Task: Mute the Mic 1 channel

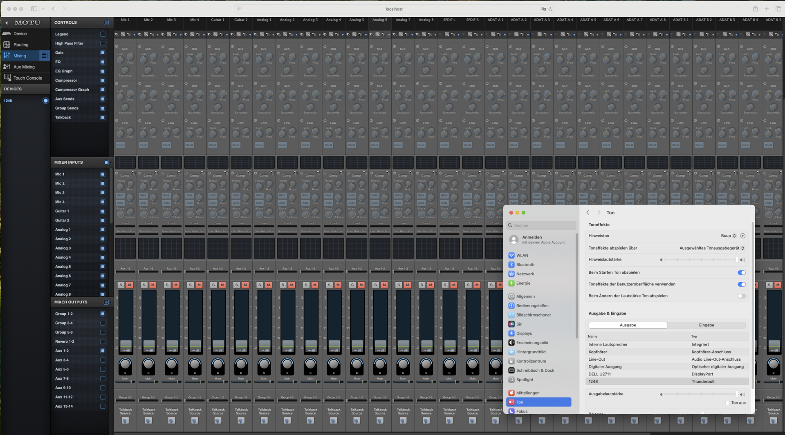Action: pos(130,285)
